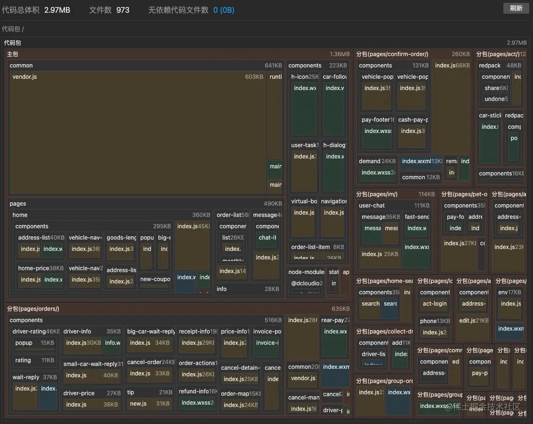Screen dimensions: 533x424
Task: Select the new.js 31KB file
Action: point(150,404)
